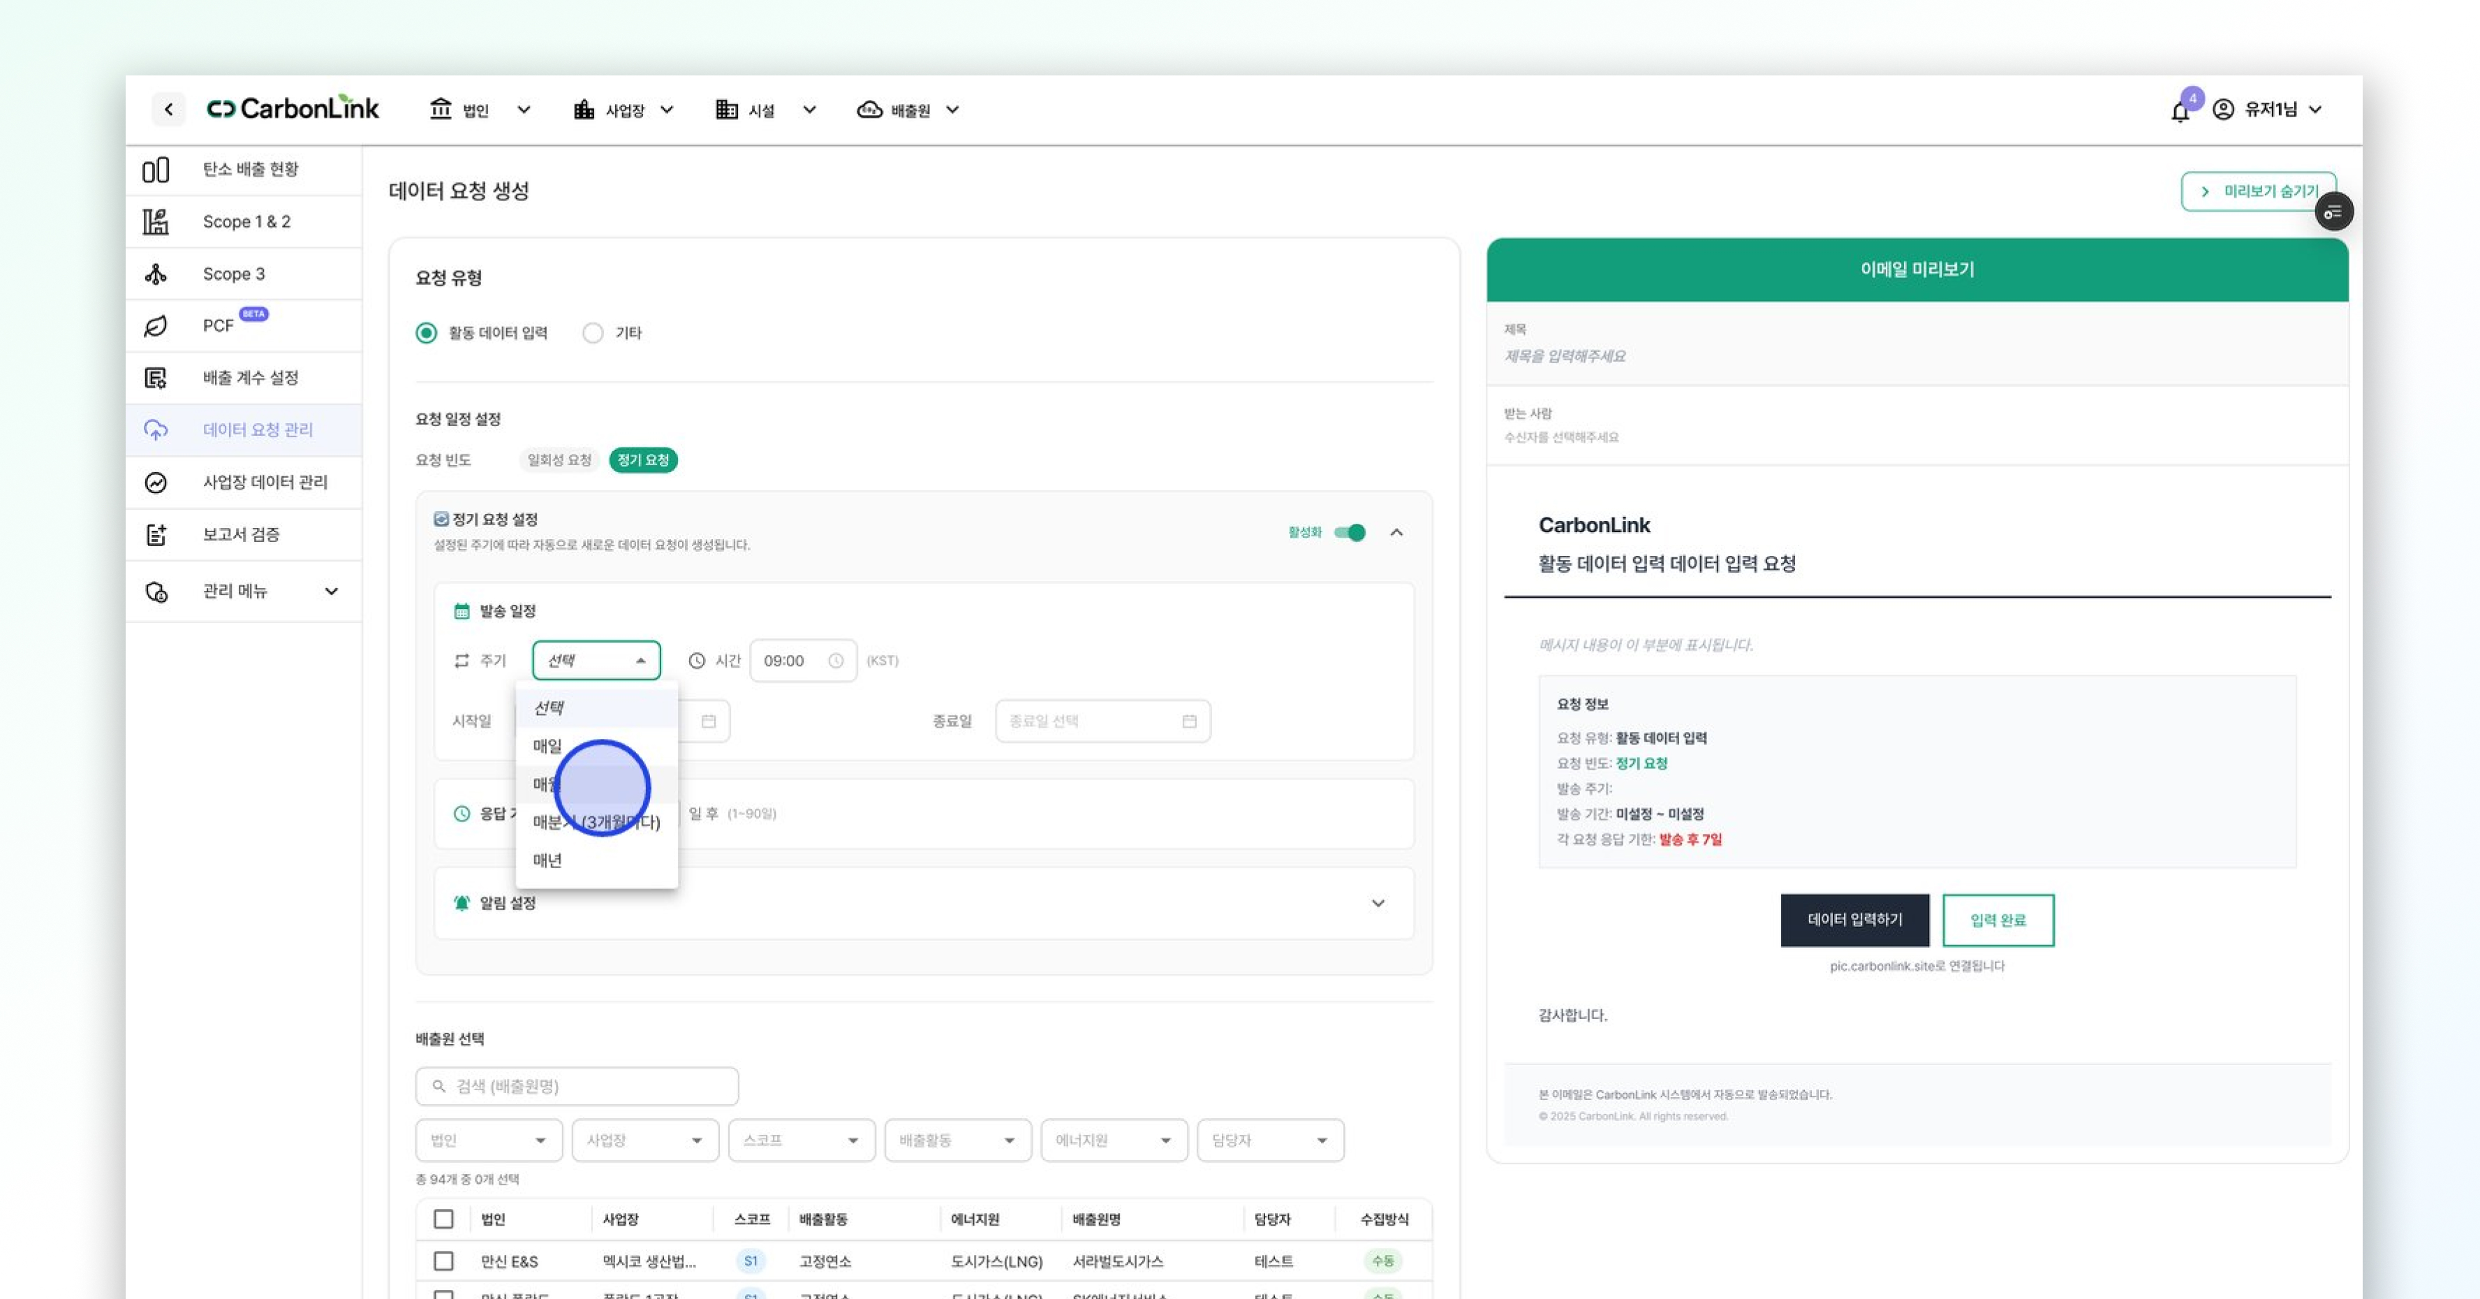Open the 시설 dropdown in top navigation
Viewport: 2480px width, 1299px height.
[x=767, y=110]
